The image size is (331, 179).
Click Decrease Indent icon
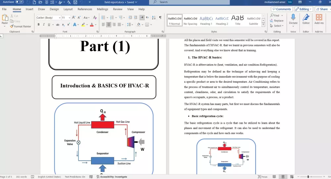point(130,18)
